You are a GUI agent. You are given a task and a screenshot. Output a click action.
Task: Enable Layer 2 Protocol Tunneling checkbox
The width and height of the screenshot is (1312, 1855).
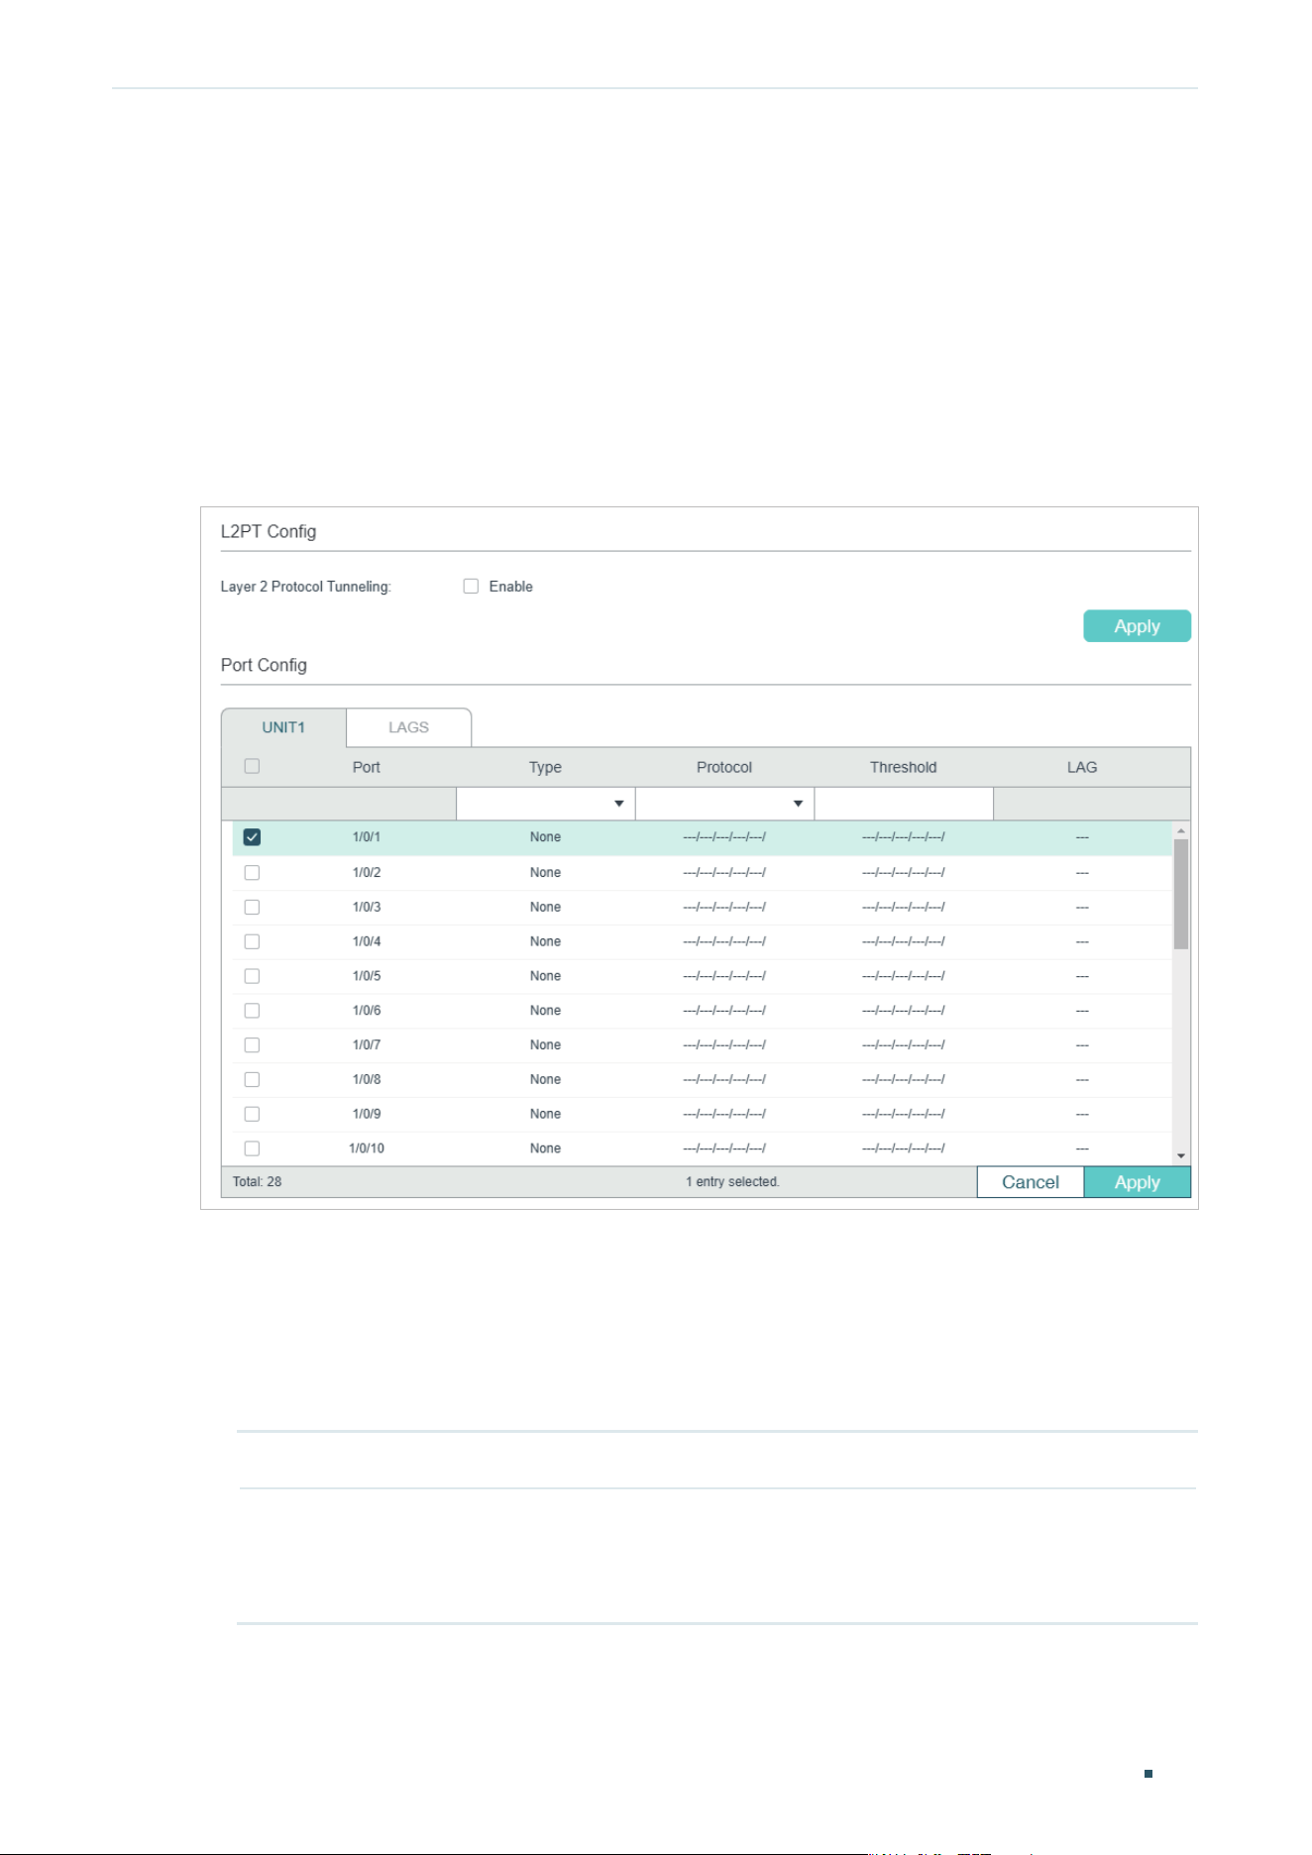pyautogui.click(x=471, y=587)
